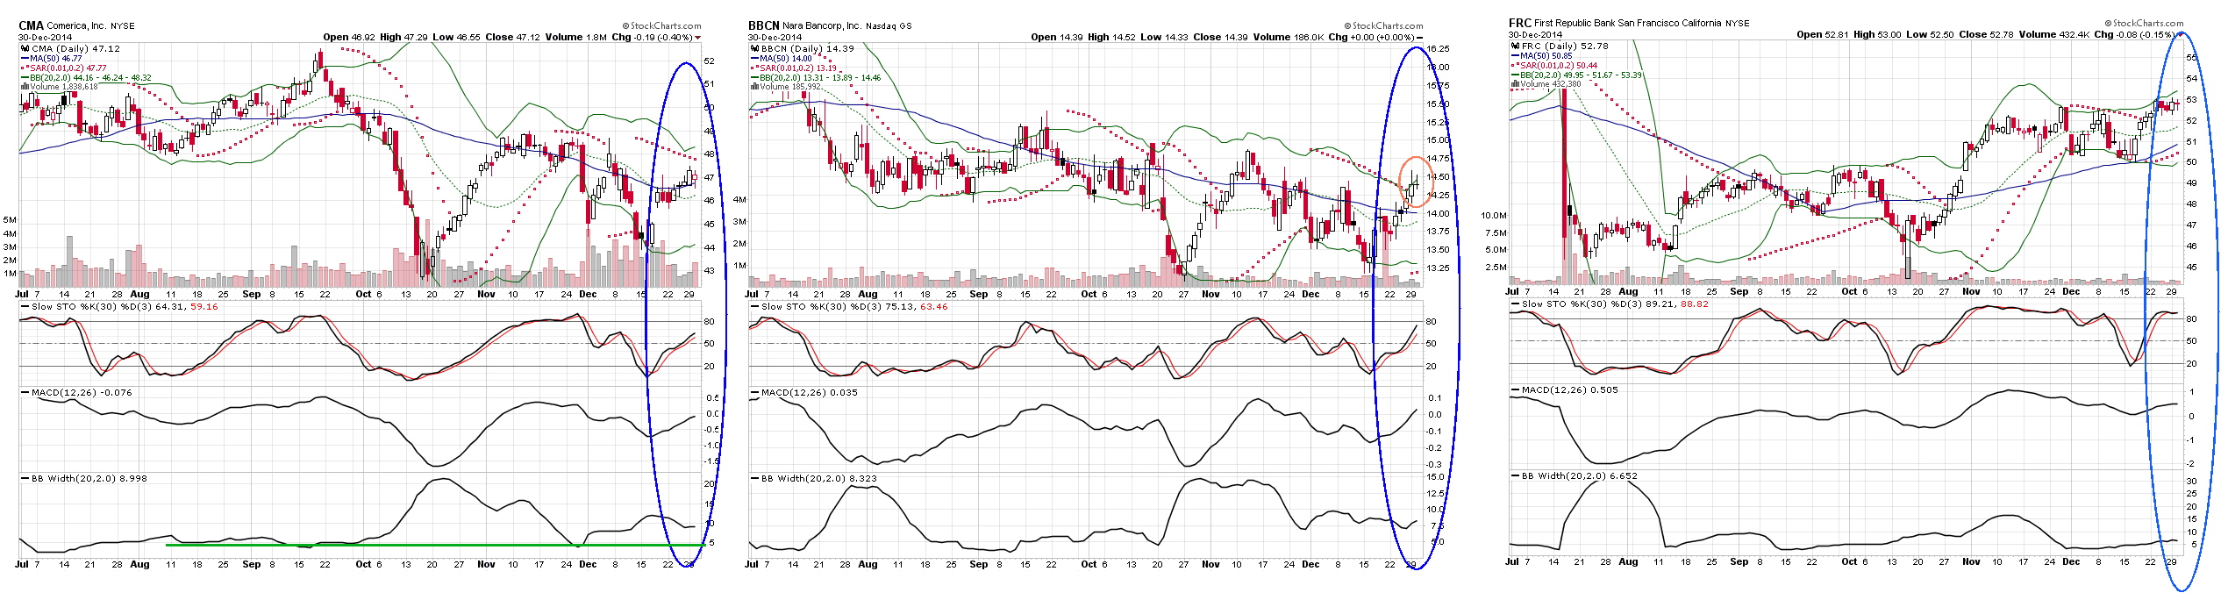This screenshot has width=2228, height=600.
Task: Select the 30-Dec-2014 date on the CMA chart
Action: pyautogui.click(x=45, y=37)
